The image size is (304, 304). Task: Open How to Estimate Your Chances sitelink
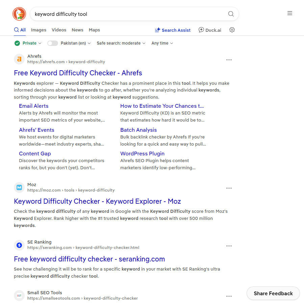pos(162,106)
